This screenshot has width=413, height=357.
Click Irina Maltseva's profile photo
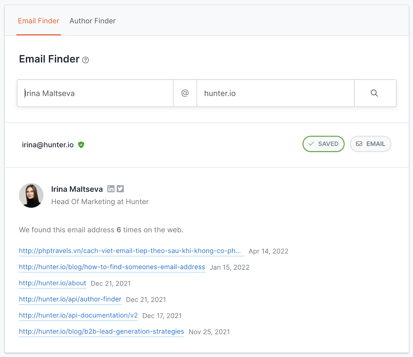pos(31,195)
